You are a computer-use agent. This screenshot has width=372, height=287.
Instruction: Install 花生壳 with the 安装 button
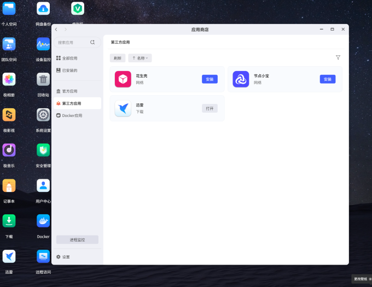(210, 79)
